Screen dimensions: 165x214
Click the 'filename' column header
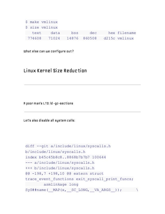126,33
